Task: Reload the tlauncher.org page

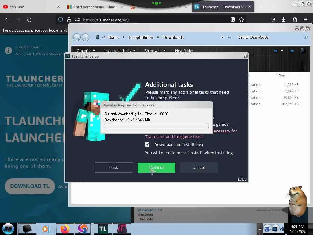Action: (x=29, y=20)
